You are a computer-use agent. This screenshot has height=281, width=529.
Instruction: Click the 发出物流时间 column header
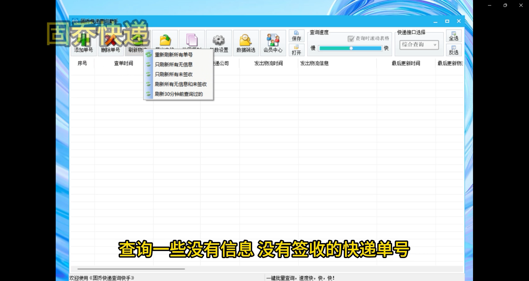(269, 63)
